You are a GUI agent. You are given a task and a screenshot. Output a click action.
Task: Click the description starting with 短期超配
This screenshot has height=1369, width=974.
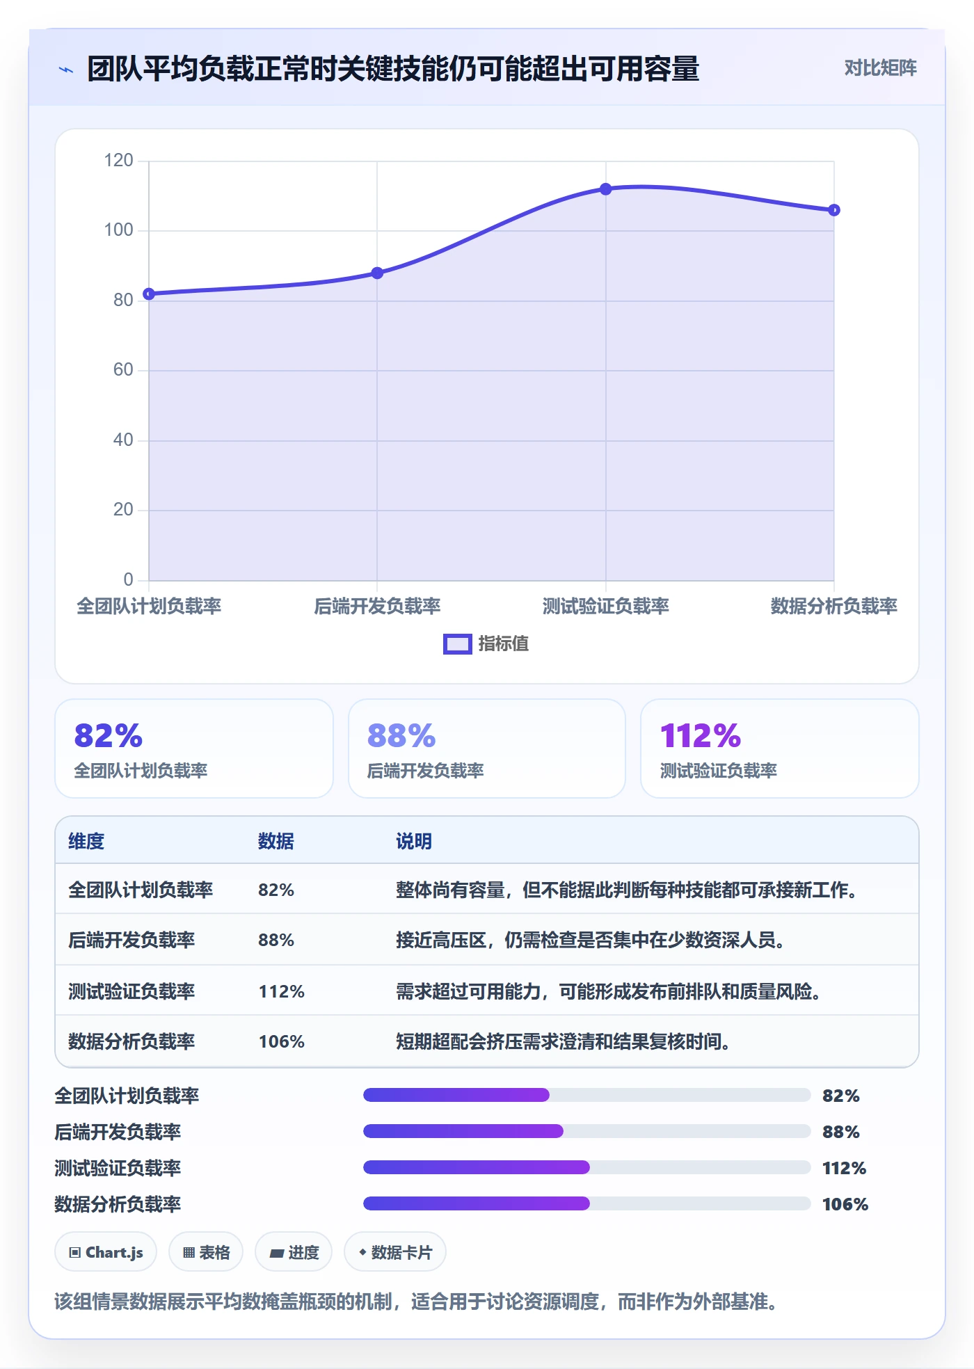coord(563,1041)
